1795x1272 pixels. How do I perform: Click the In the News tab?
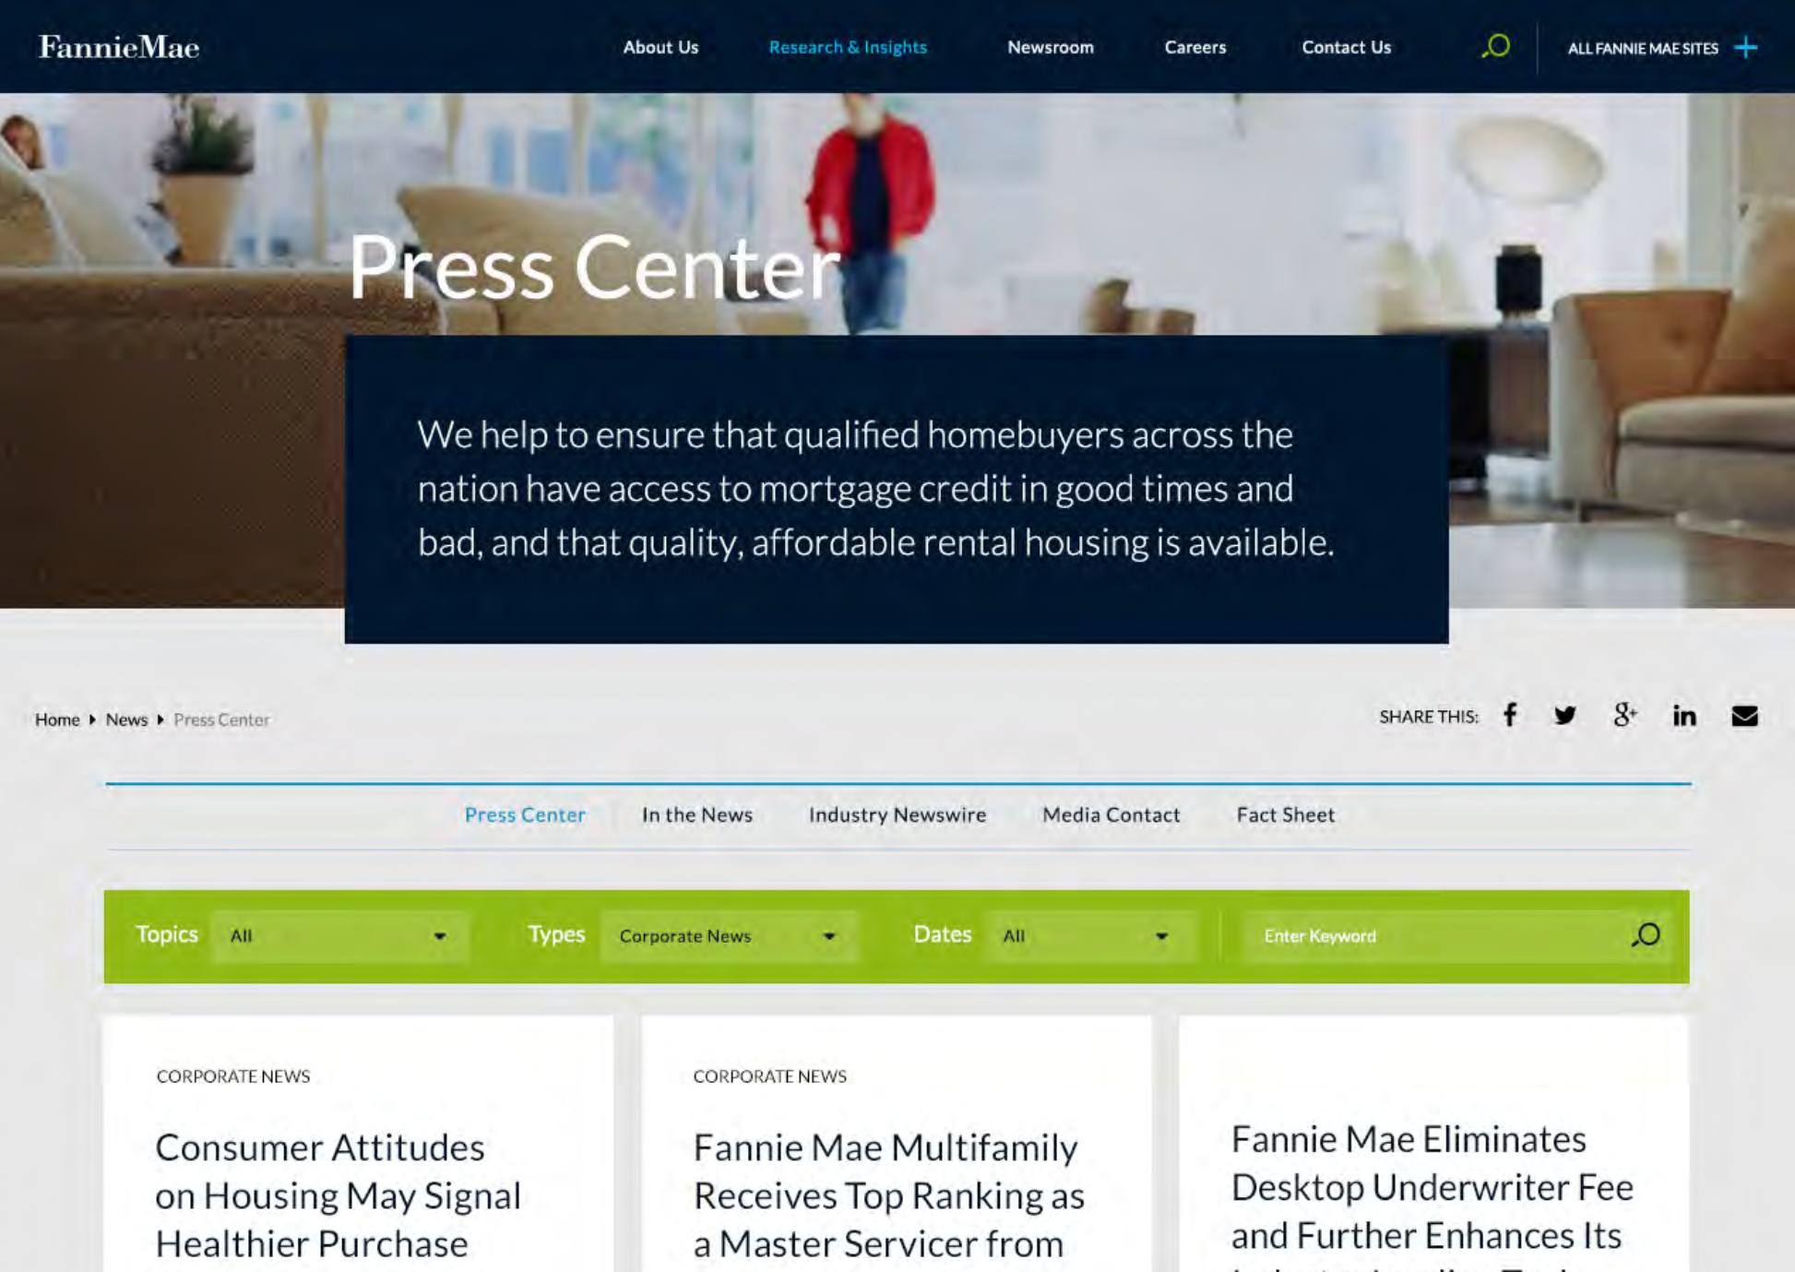[x=698, y=814]
